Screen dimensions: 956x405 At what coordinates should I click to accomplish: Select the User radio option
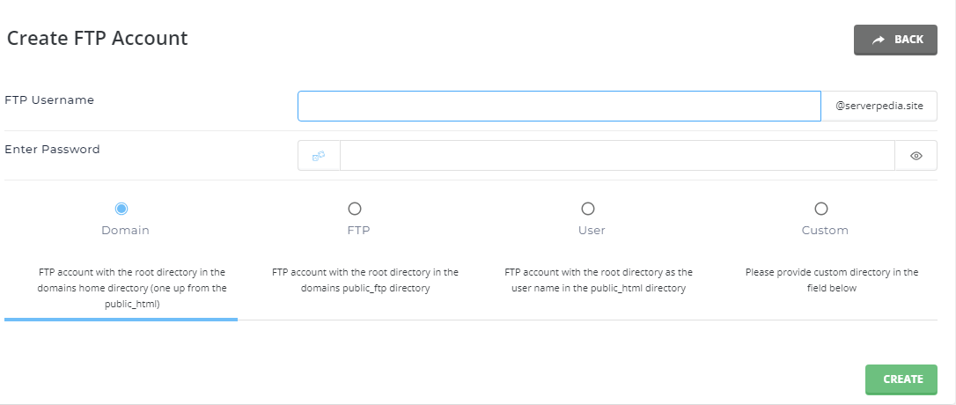pyautogui.click(x=588, y=209)
